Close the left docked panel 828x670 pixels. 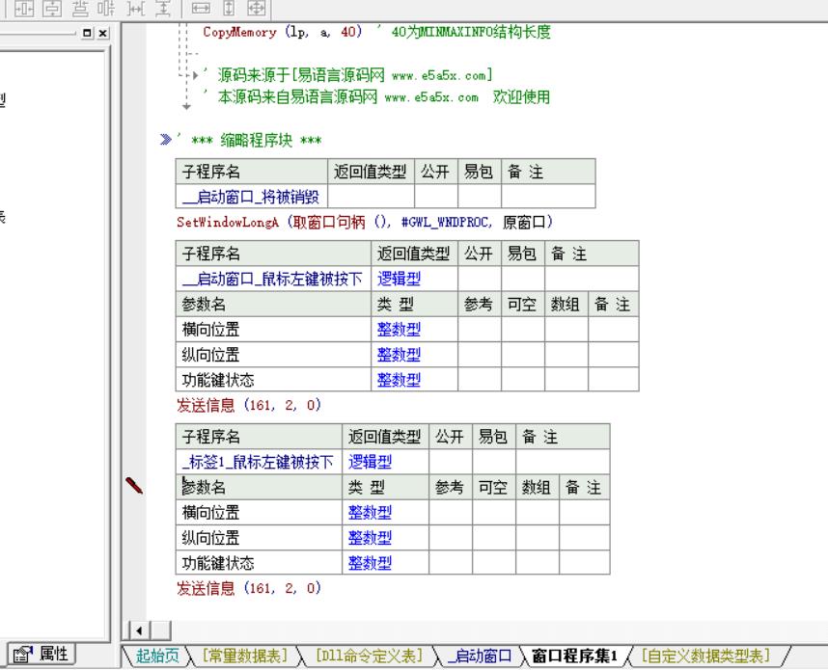pos(103,33)
